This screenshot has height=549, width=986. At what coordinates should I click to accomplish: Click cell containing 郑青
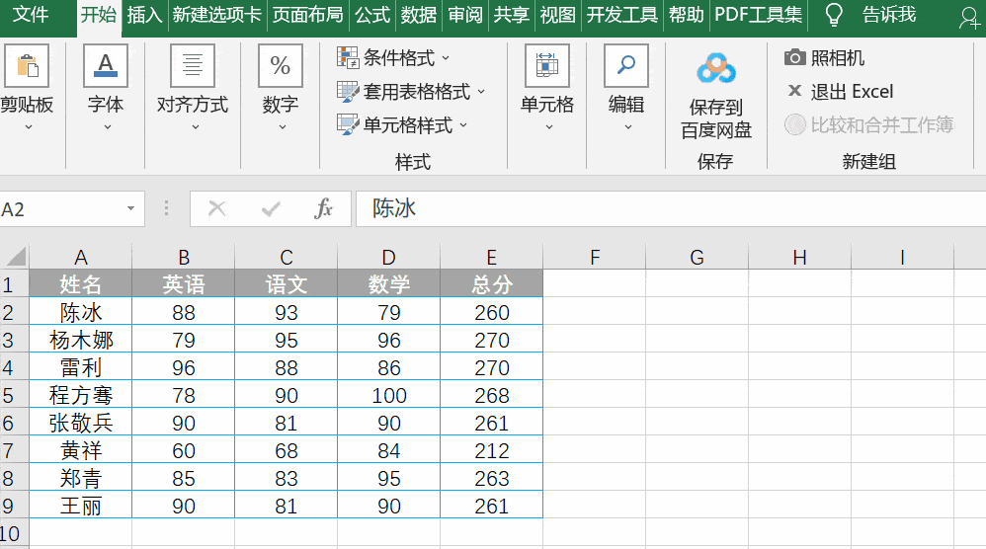point(80,478)
